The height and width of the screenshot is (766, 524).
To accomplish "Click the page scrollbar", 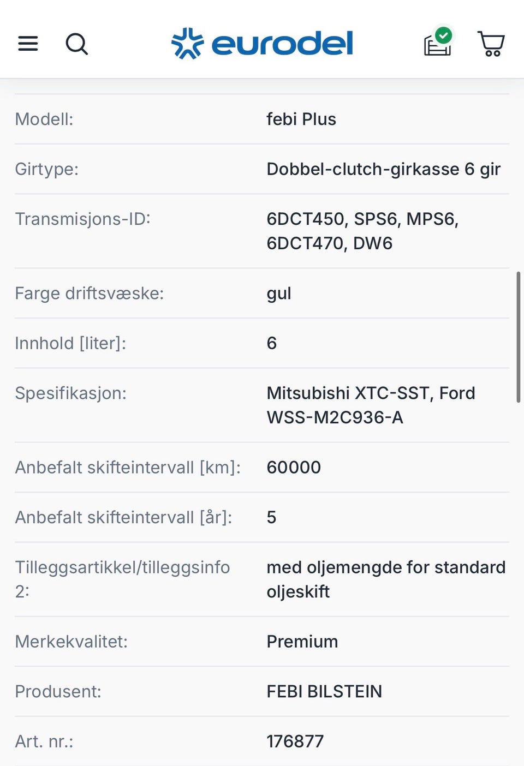I will (x=518, y=337).
